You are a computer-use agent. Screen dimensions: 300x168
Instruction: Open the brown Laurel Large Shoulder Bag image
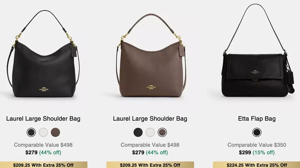pyautogui.click(x=151, y=55)
